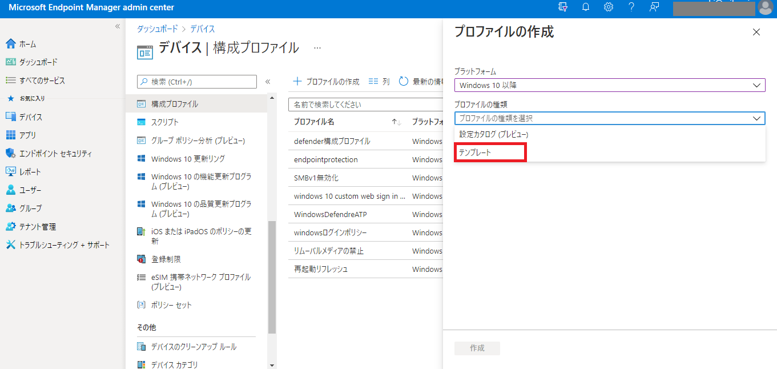Click the refresh 最新の情報 toolbar button
Viewport: 777px width, 369px height.
[x=421, y=82]
